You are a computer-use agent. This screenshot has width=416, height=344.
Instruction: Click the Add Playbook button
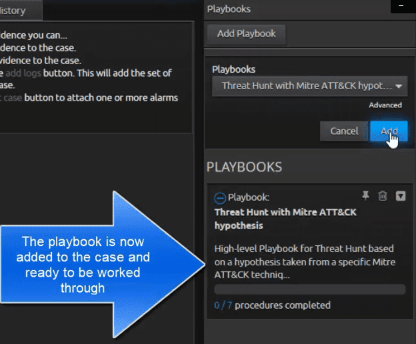[x=246, y=34]
